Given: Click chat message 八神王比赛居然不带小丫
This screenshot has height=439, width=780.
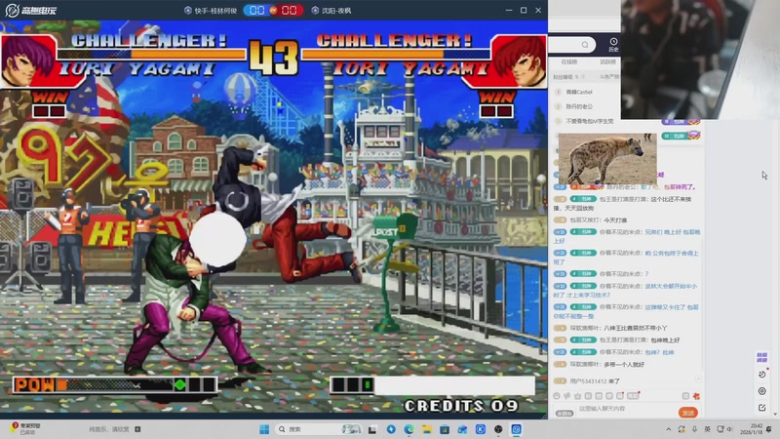Looking at the screenshot, I should 636,328.
